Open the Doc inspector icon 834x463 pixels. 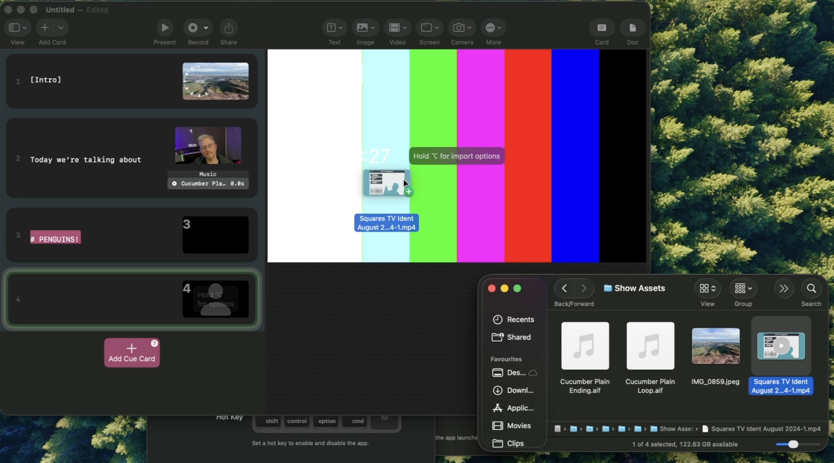(x=632, y=28)
